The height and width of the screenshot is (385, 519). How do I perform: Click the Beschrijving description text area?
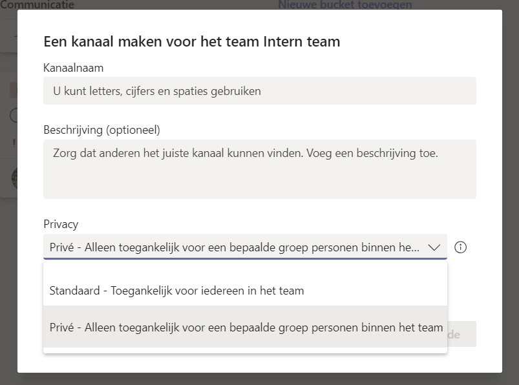(x=260, y=169)
